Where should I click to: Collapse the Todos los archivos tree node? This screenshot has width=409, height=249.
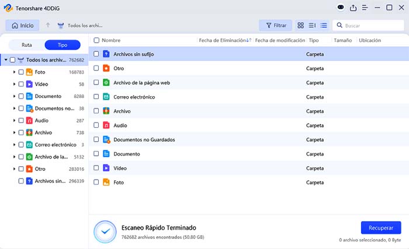(6, 60)
